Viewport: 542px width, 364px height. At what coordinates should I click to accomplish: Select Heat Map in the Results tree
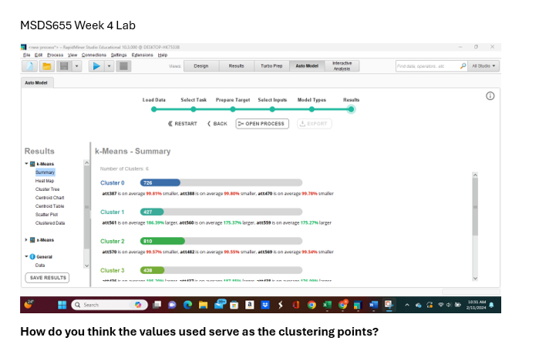(45, 181)
